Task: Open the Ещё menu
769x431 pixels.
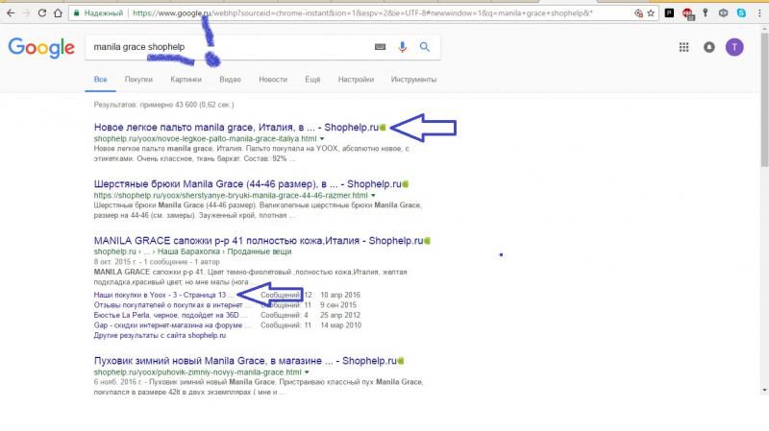Action: tap(312, 80)
